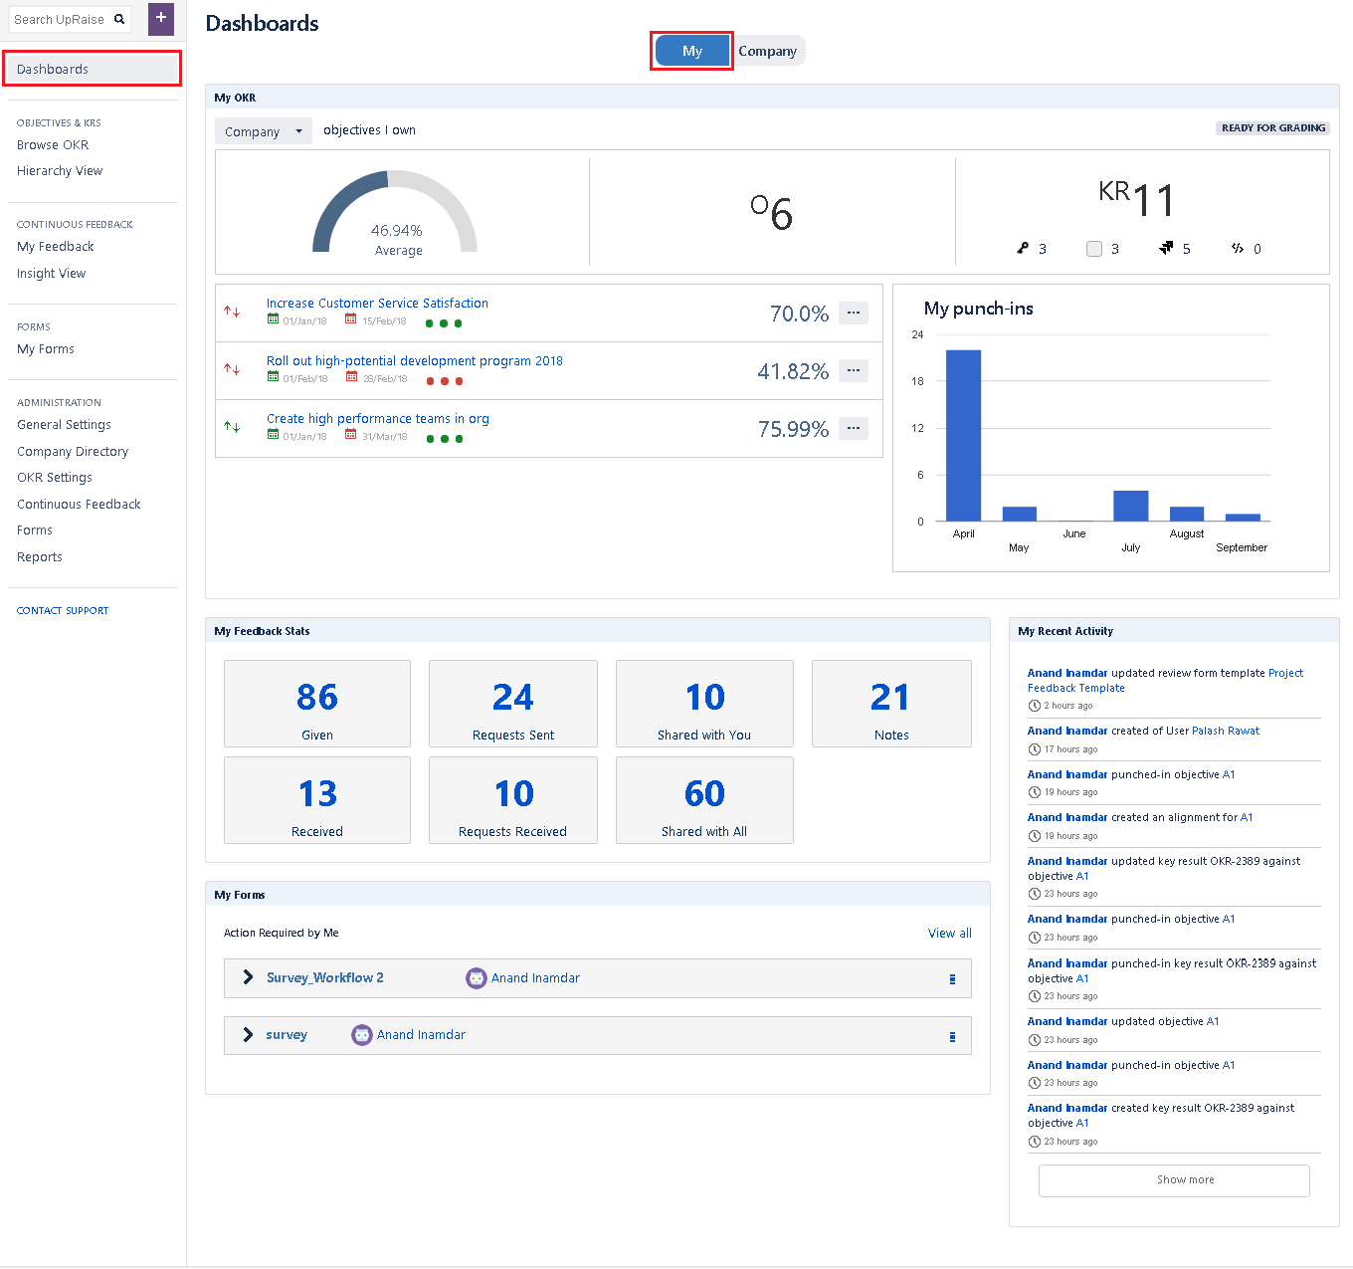
Task: Click Anand Inamdar's avatar next to survey
Action: pos(361,1035)
